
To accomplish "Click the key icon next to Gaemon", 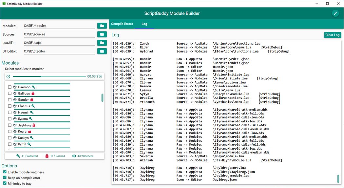I will (x=33, y=87).
